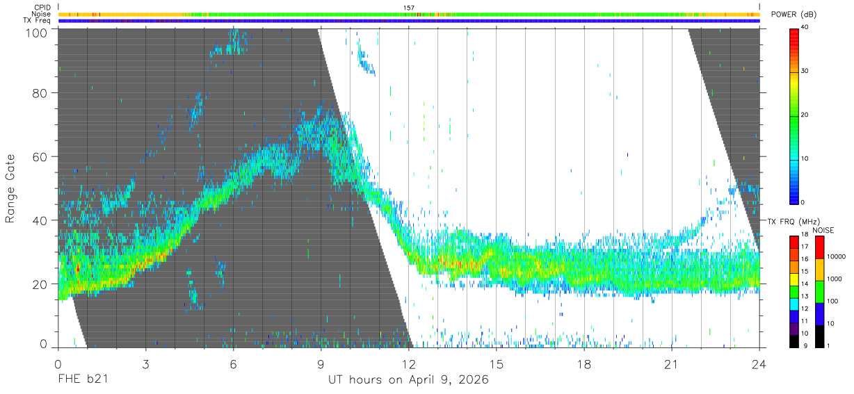The image size is (854, 394).
Task: Select the 30 label on the power scale
Action: 805,72
